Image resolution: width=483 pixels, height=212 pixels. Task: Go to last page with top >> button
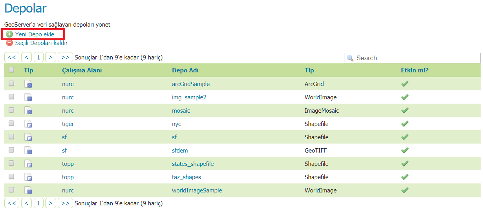coord(65,57)
